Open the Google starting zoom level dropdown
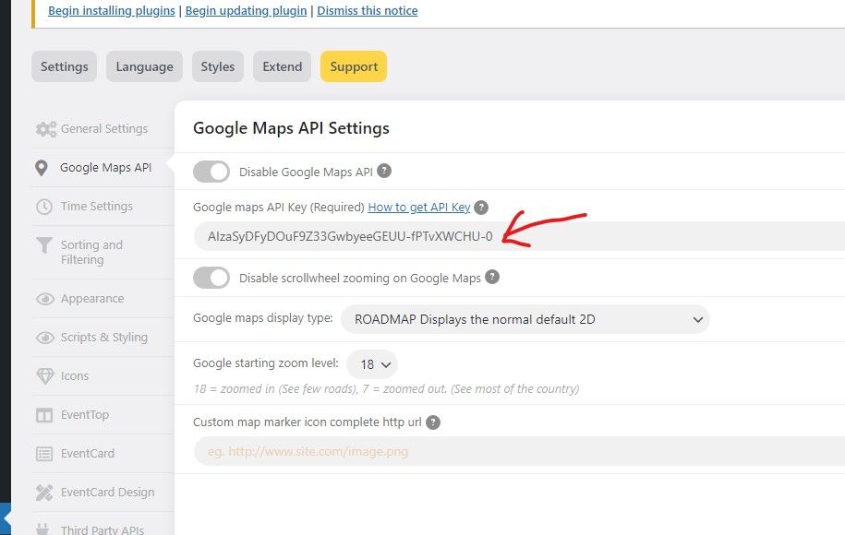The width and height of the screenshot is (845, 535). tap(372, 364)
